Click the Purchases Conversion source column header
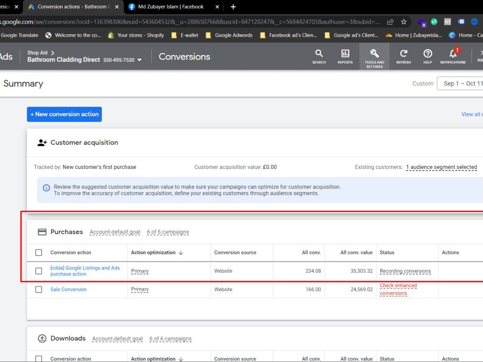This screenshot has width=483, height=362. 235,253
